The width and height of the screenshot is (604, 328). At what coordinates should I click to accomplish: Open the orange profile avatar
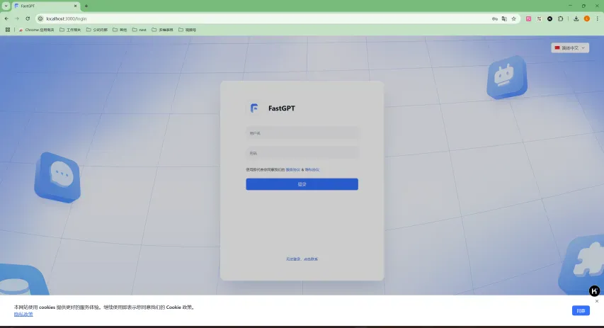(587, 18)
